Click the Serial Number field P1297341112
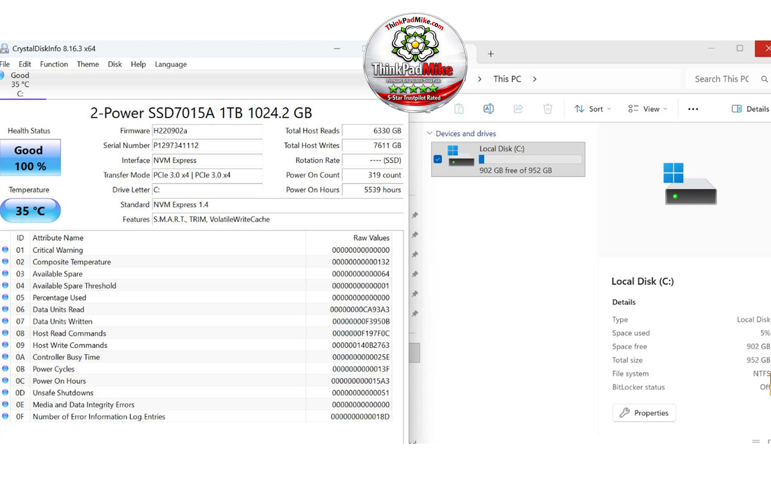 (207, 146)
